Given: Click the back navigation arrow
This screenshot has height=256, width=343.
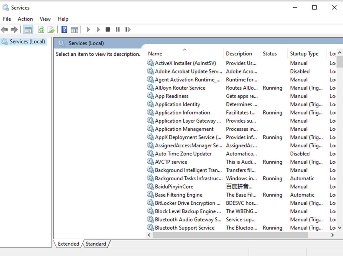Looking at the screenshot, I should click(x=4, y=29).
